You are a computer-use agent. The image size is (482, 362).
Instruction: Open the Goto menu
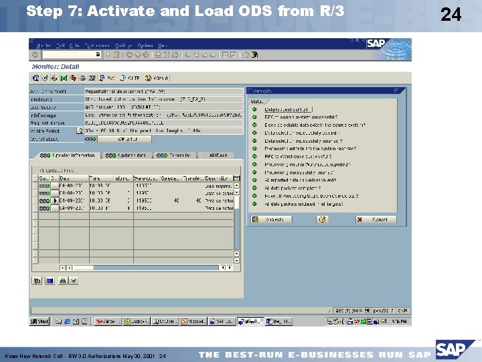coord(74,46)
